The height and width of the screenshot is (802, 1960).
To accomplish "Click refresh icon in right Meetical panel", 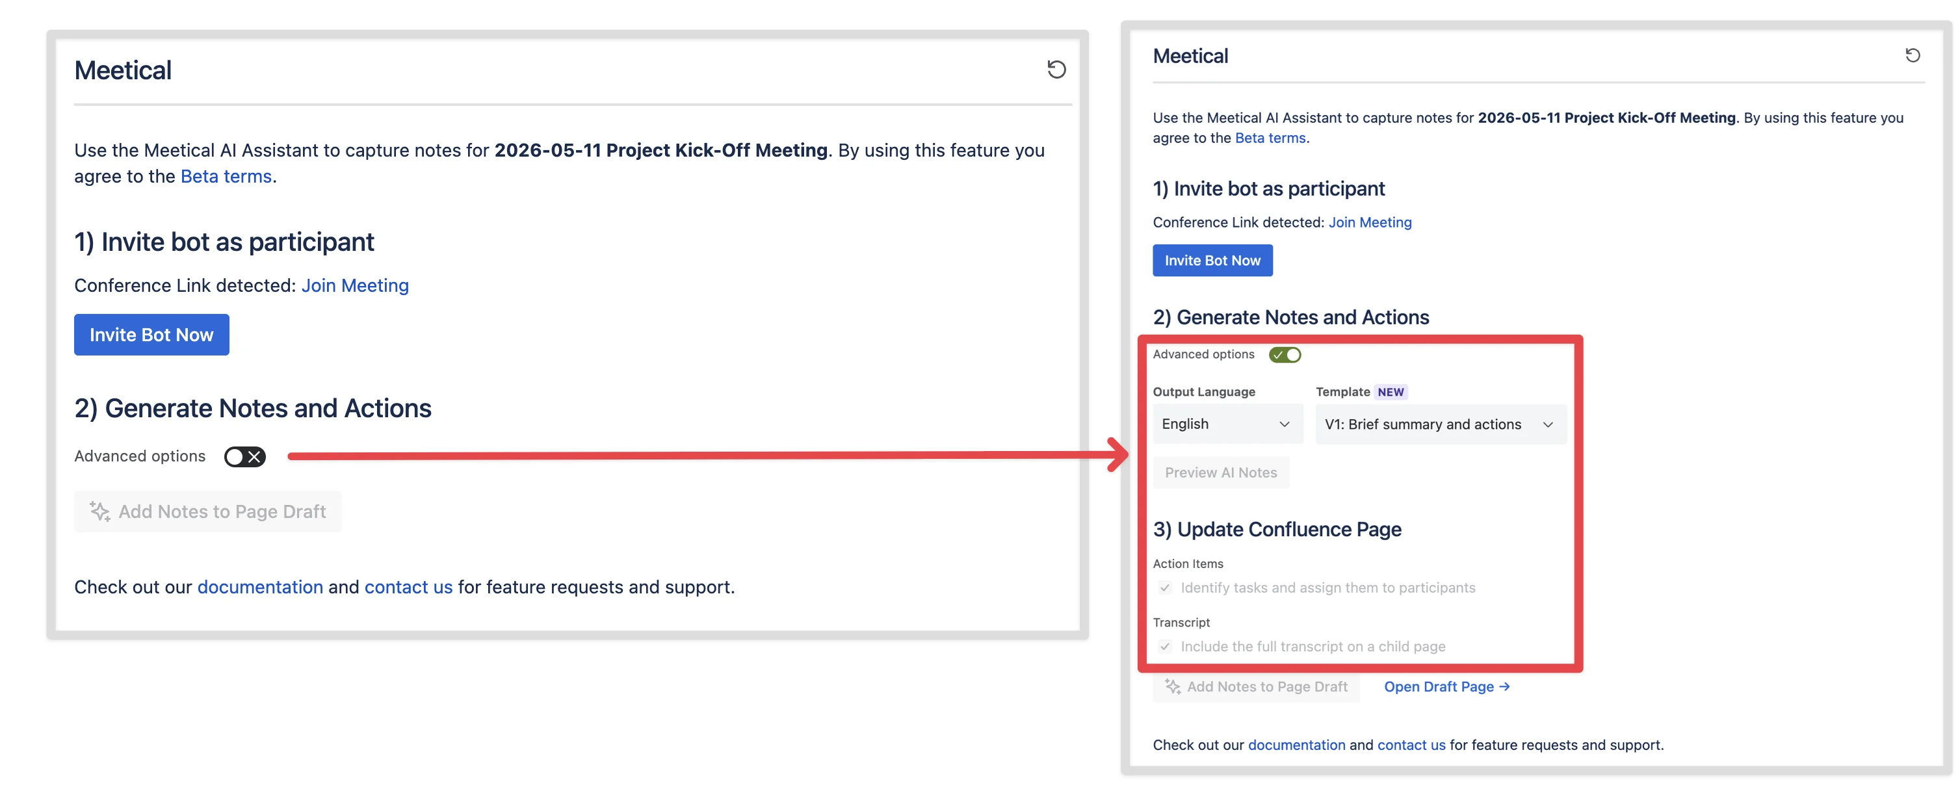I will (x=1912, y=55).
